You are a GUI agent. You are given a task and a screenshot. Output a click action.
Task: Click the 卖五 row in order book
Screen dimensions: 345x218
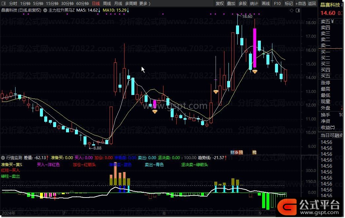click(x=331, y=22)
